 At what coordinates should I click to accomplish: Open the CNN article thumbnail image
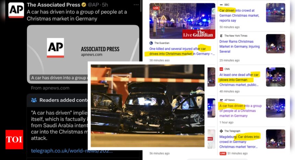[x=275, y=77]
